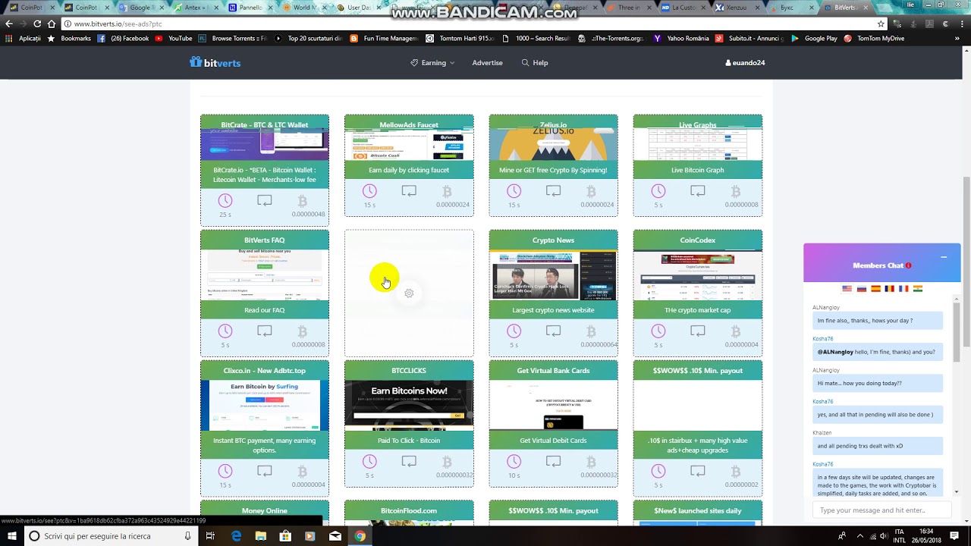
Task: Select the US flag chat language
Action: 847,289
